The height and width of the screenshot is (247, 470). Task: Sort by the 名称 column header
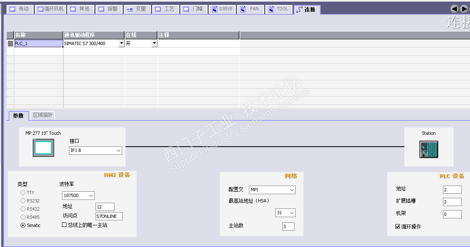click(39, 35)
